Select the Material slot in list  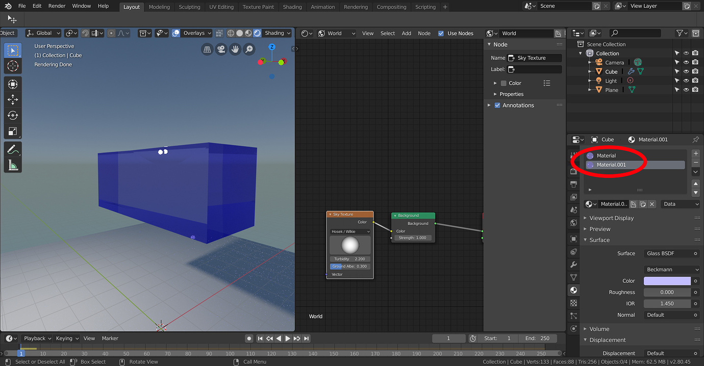(x=635, y=155)
